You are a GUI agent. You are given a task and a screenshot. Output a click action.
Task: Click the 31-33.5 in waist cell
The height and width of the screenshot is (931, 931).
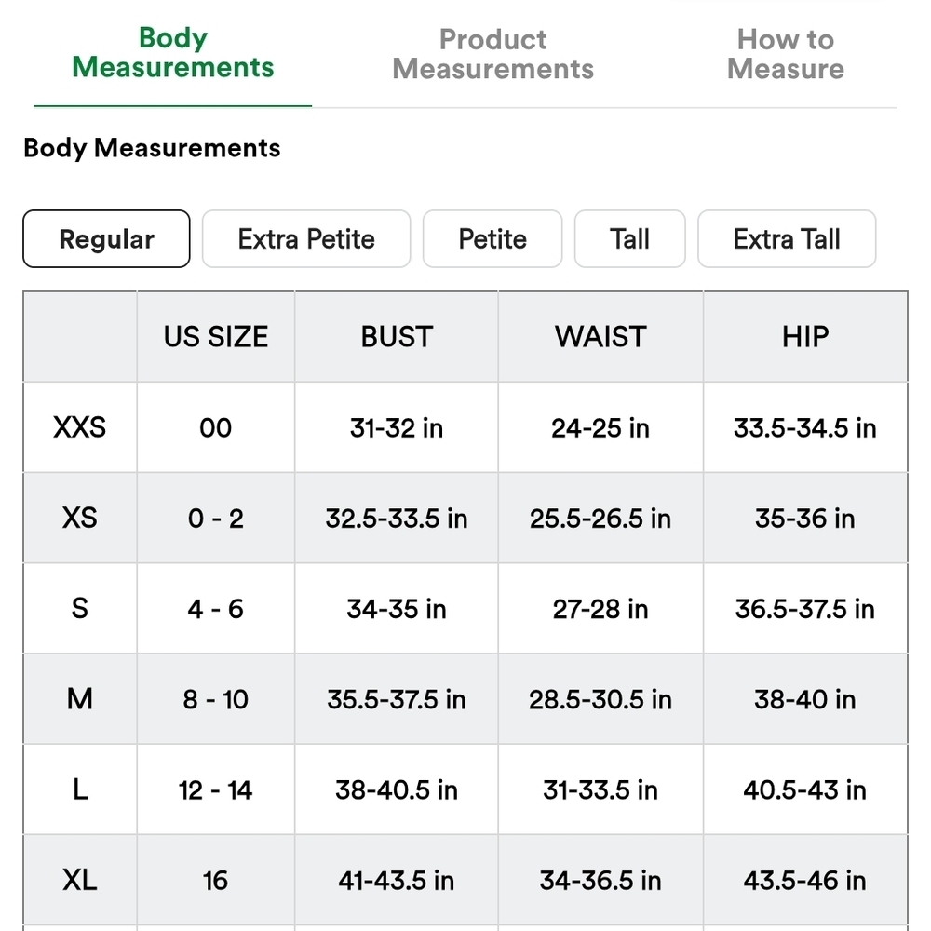600,789
